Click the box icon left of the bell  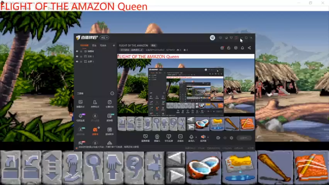[x=236, y=48]
